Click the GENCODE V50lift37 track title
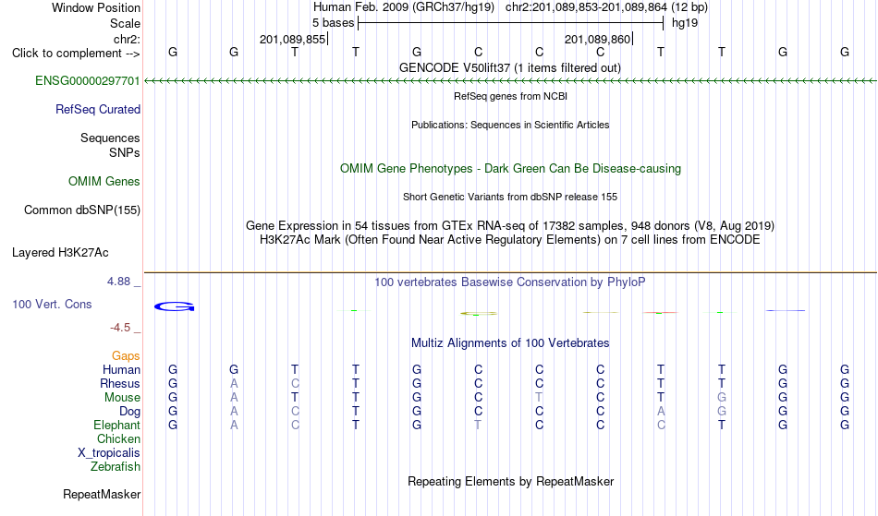 pos(510,67)
